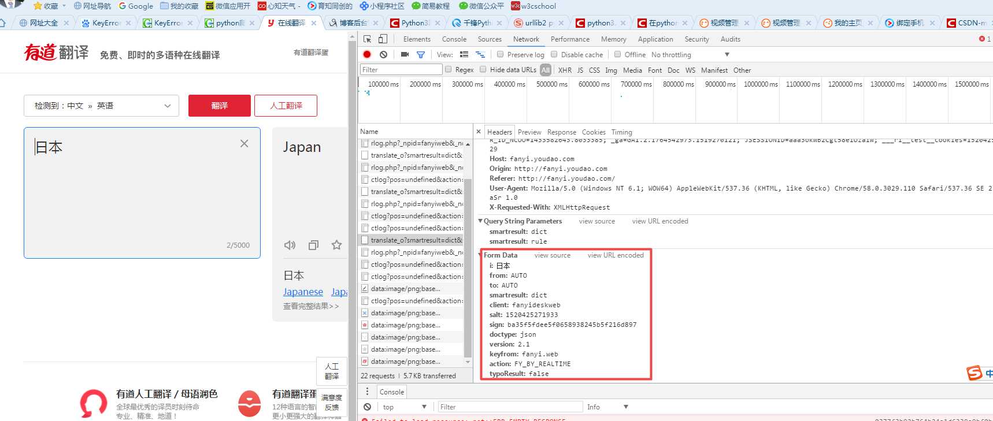
Task: Select the waterfall overview view icon
Action: [480, 54]
